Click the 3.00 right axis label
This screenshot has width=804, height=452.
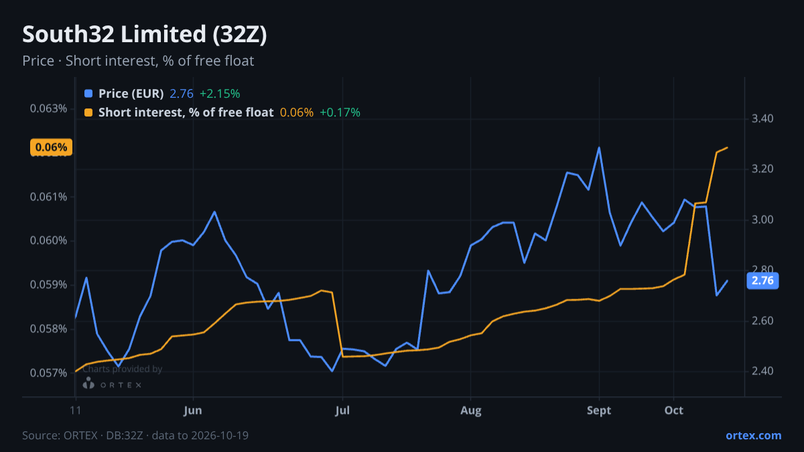point(763,220)
